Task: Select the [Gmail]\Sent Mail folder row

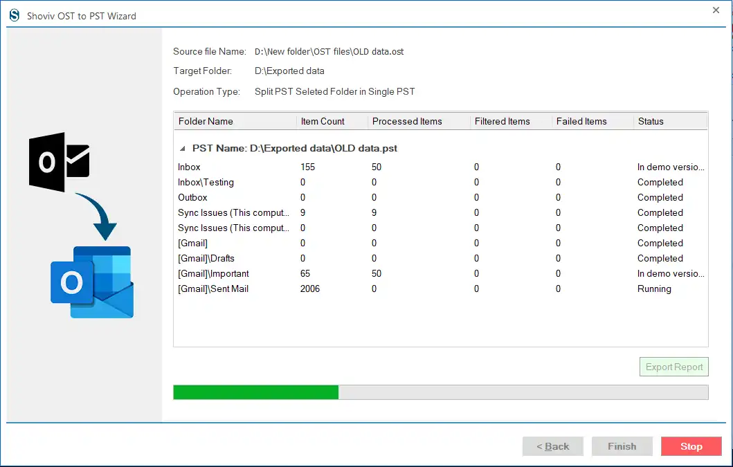Action: 440,289
